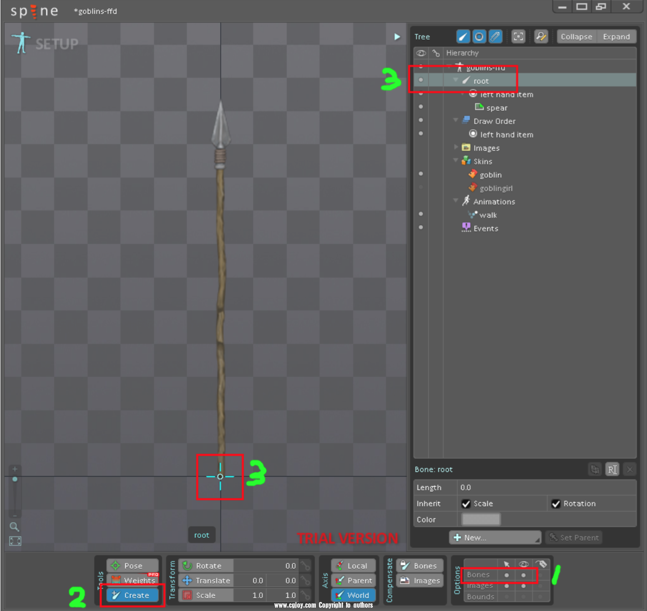Collapse the Draw Order node
This screenshot has width=647, height=611.
click(456, 120)
